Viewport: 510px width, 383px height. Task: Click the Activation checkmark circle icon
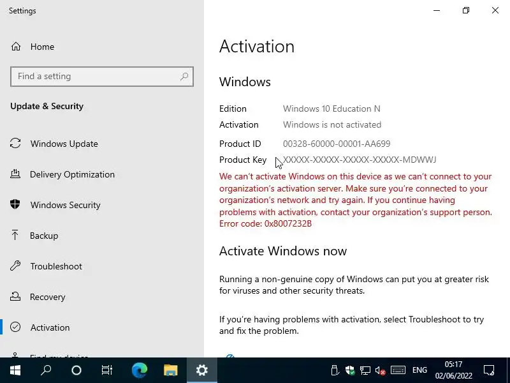[15, 327]
